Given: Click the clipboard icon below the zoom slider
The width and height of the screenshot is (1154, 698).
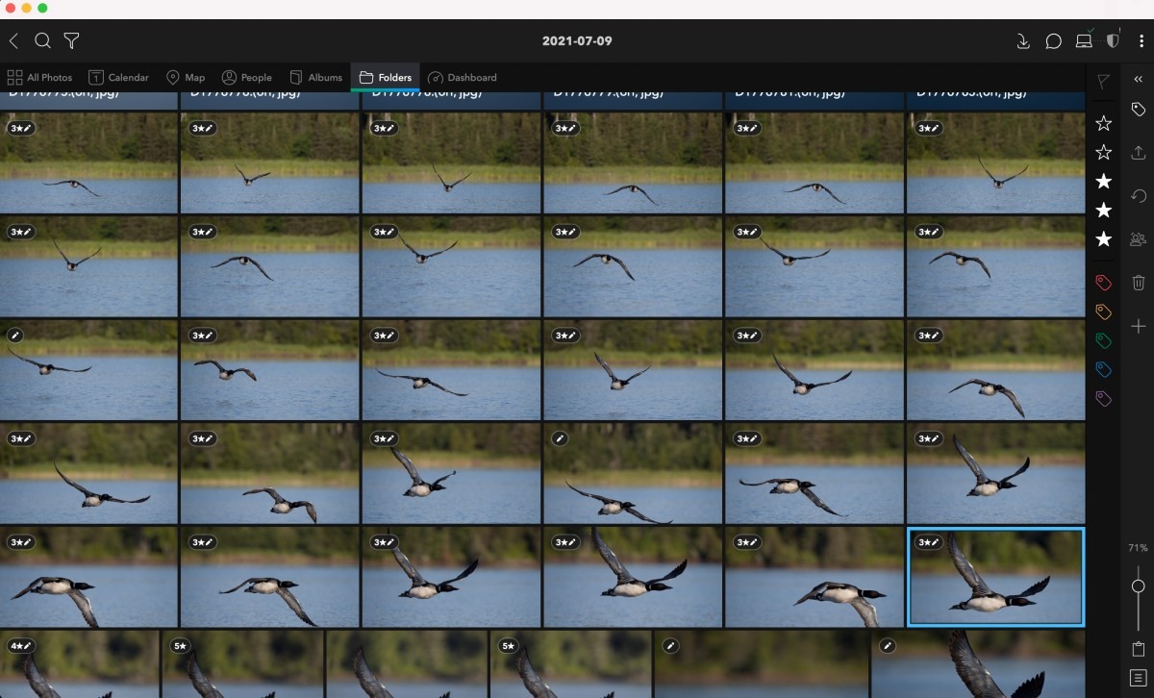Looking at the screenshot, I should click(1139, 649).
